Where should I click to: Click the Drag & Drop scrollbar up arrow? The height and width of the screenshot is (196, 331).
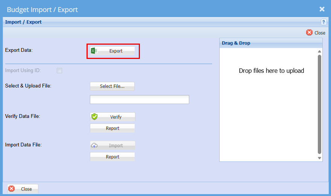pos(319,51)
